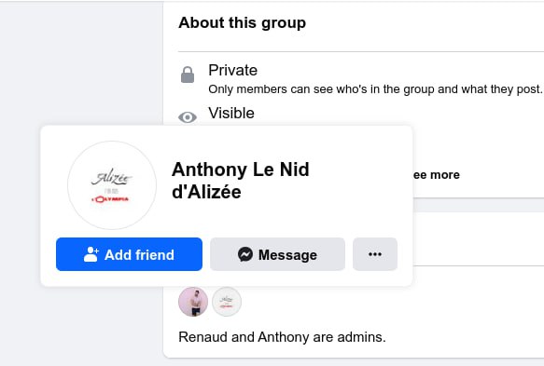Click the Private privacy label
544x366 pixels.
pyautogui.click(x=232, y=70)
